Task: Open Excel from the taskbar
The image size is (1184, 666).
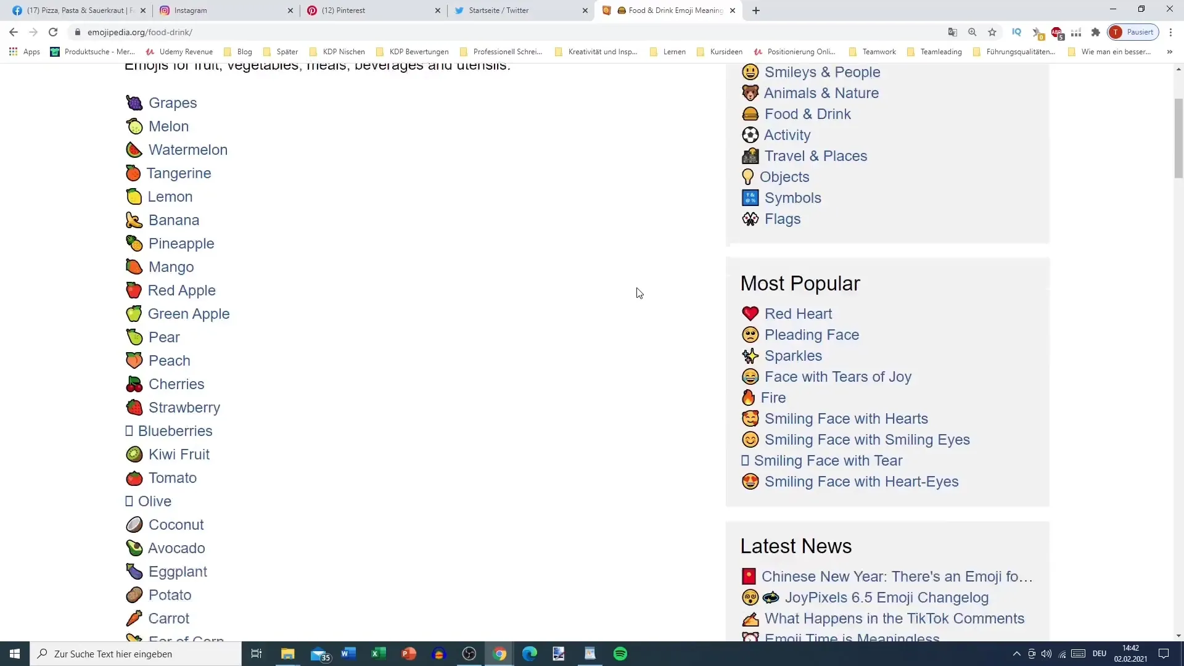Action: (x=379, y=654)
